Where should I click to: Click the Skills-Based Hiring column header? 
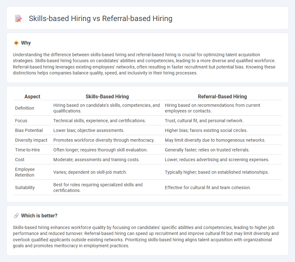pos(107,97)
